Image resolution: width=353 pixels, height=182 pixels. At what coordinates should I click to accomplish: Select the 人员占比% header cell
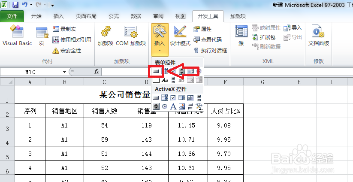(226, 111)
